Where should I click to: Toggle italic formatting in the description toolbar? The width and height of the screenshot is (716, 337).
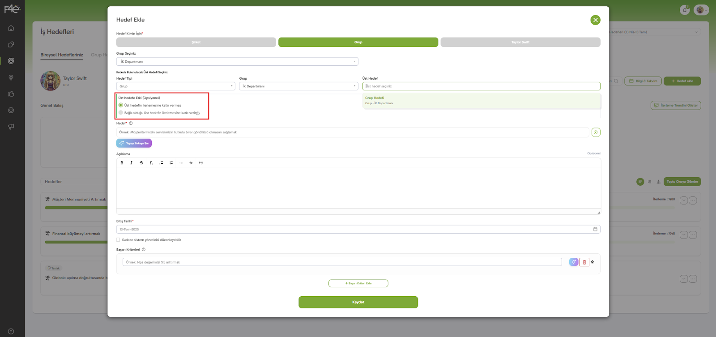click(x=131, y=163)
